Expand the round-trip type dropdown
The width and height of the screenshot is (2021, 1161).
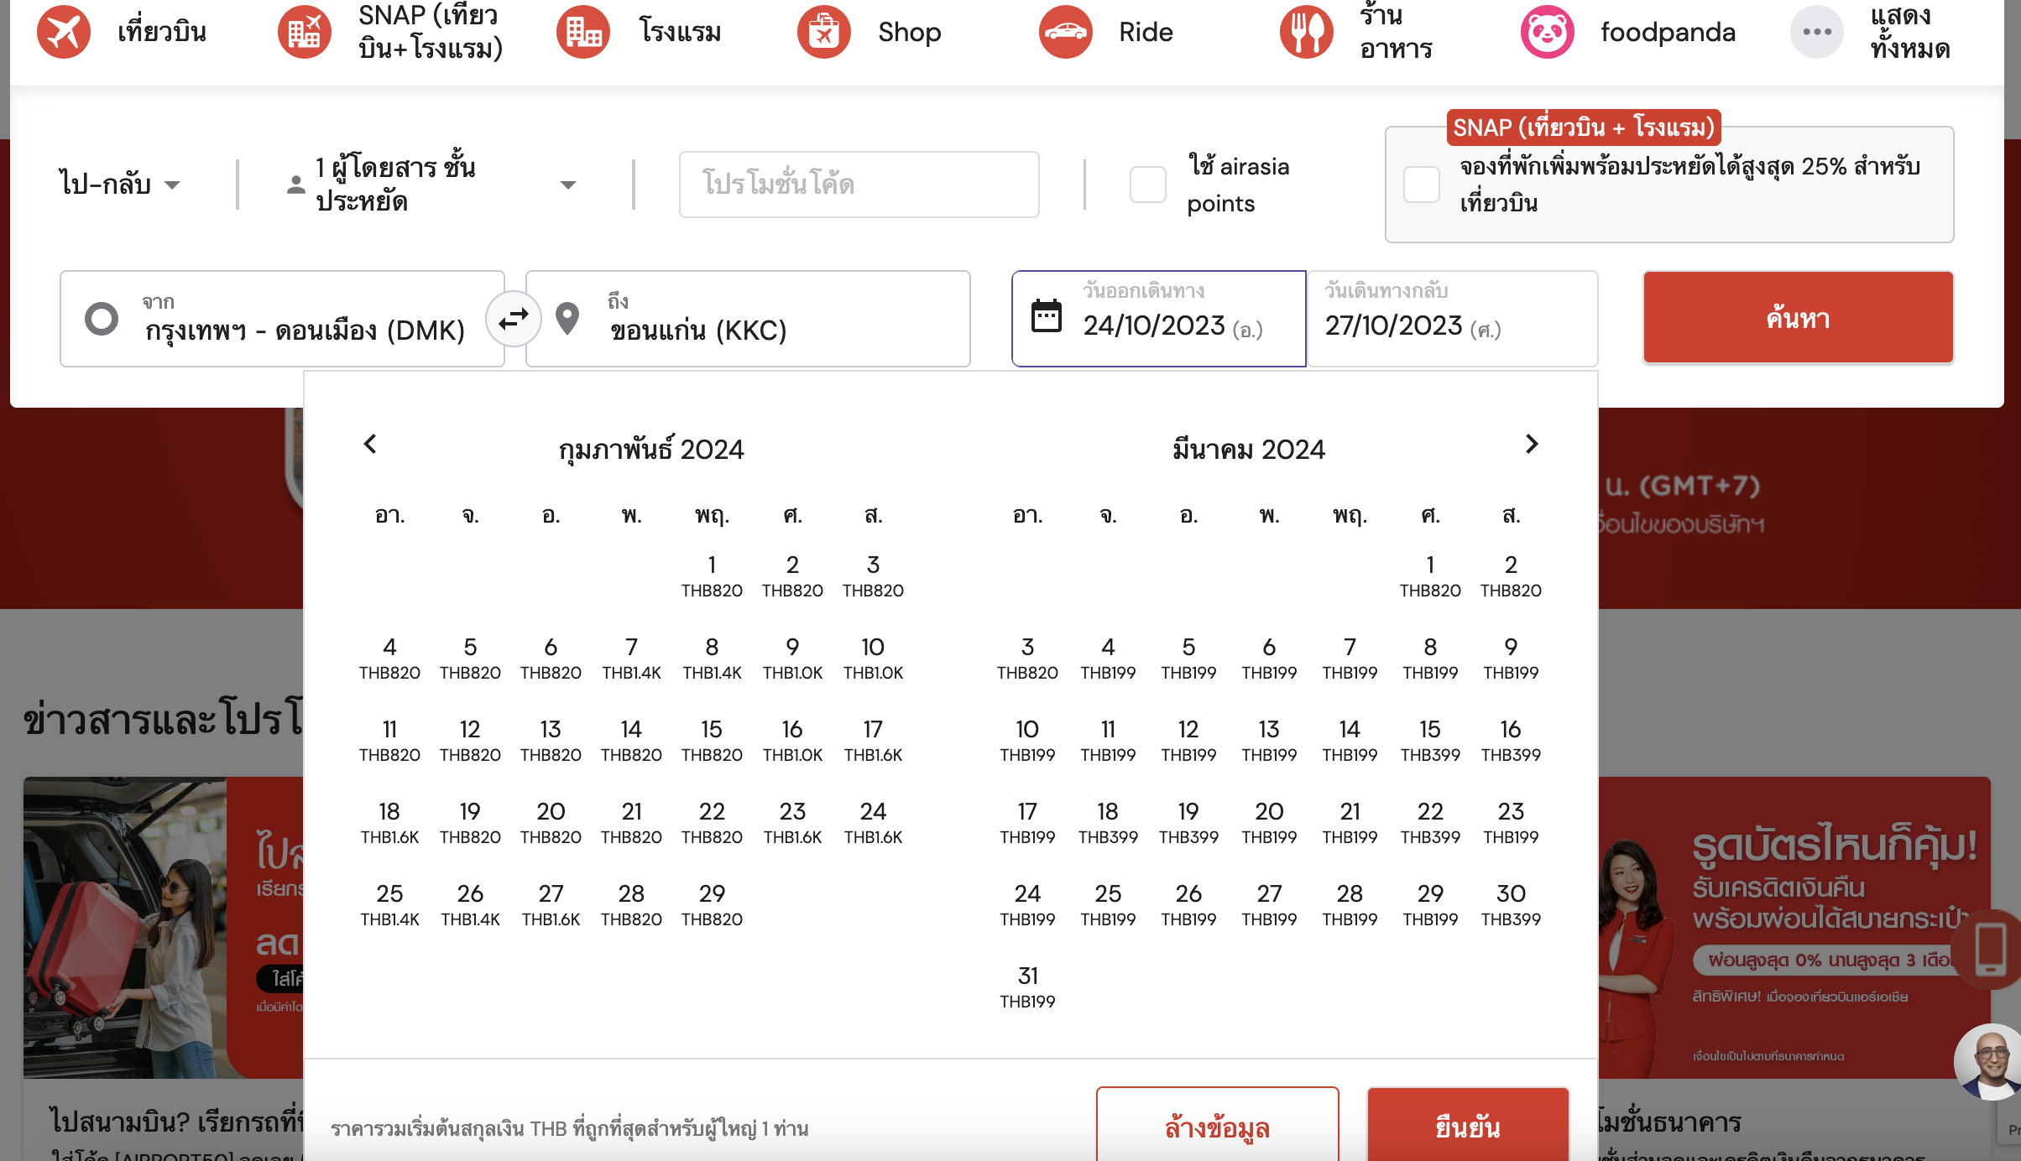point(120,185)
